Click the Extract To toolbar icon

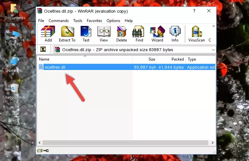point(67,34)
